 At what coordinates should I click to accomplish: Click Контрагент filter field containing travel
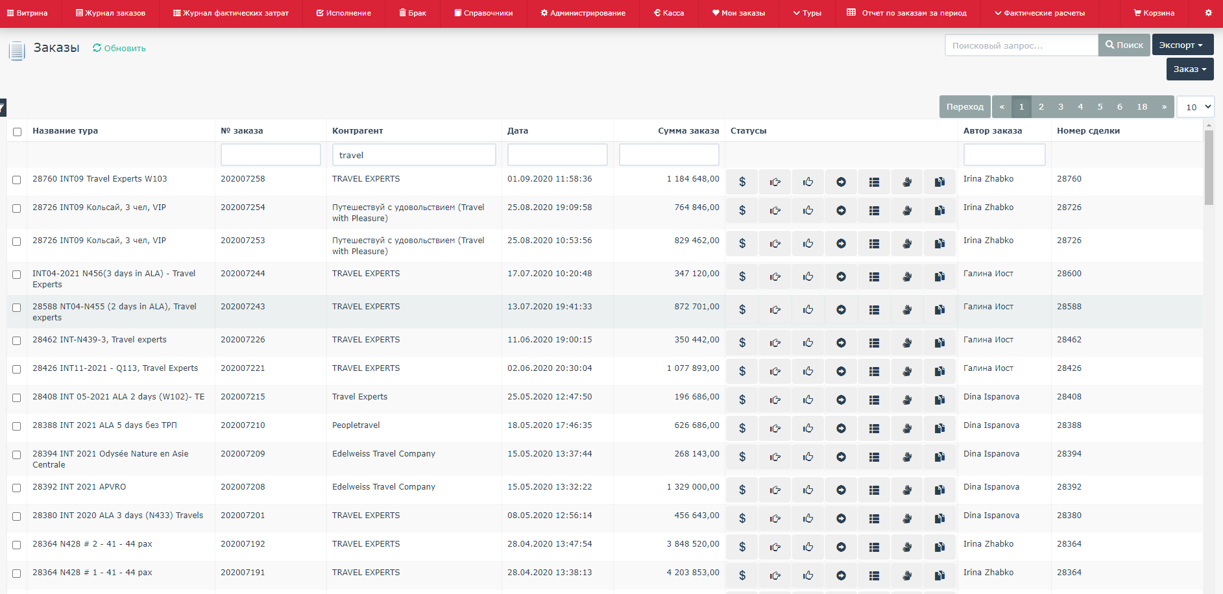point(414,155)
